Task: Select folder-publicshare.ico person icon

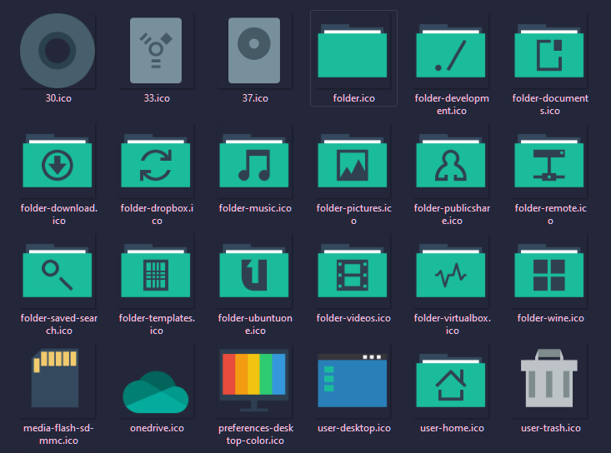Action: pyautogui.click(x=452, y=162)
